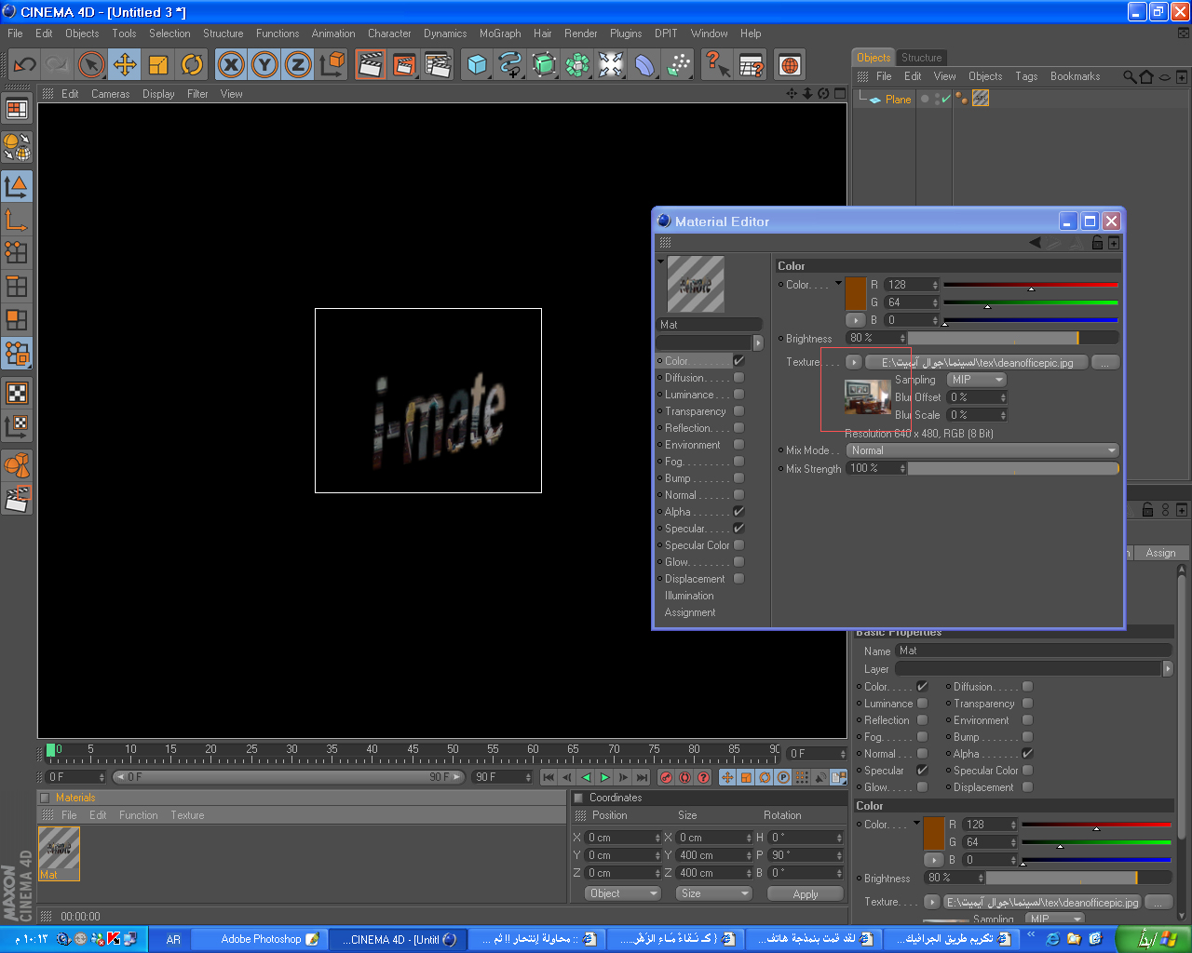The image size is (1192, 953).
Task: Open the Illumination section in Material Editor
Action: point(689,596)
